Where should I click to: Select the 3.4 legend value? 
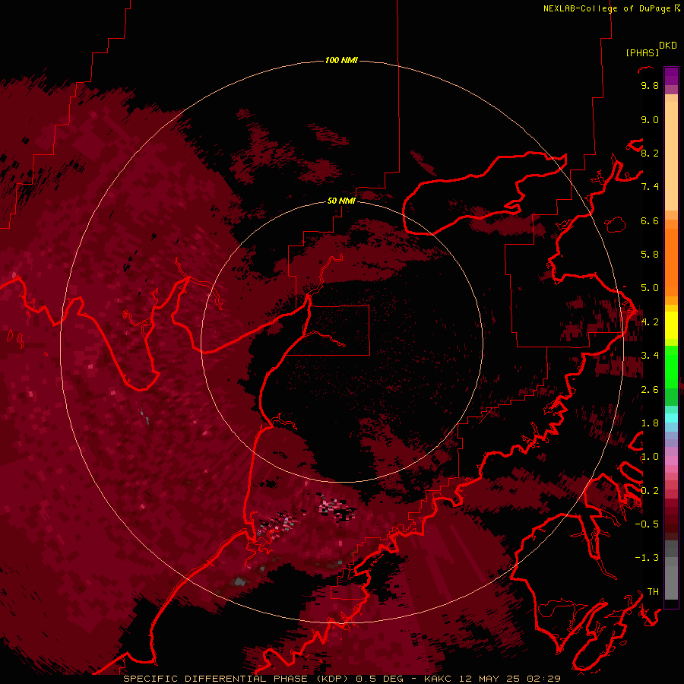650,356
